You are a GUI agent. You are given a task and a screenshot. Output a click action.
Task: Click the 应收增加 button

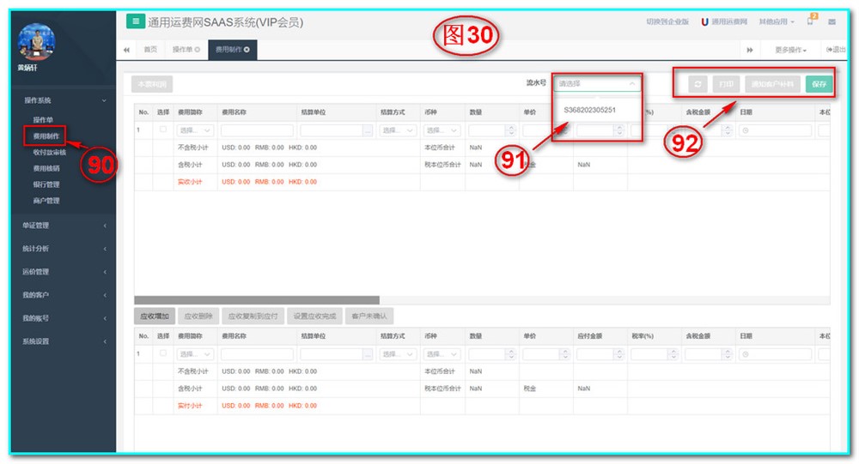(x=154, y=316)
